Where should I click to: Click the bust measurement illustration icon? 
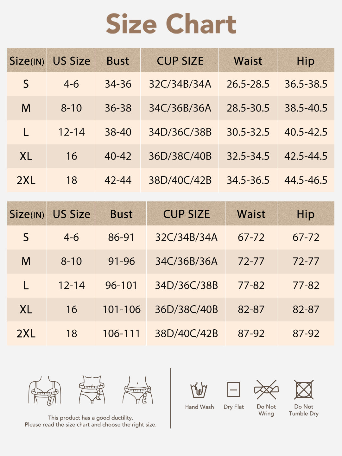(45, 390)
